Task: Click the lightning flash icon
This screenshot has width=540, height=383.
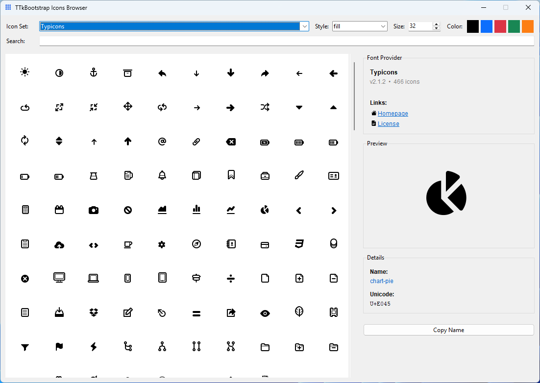Action: tap(94, 347)
